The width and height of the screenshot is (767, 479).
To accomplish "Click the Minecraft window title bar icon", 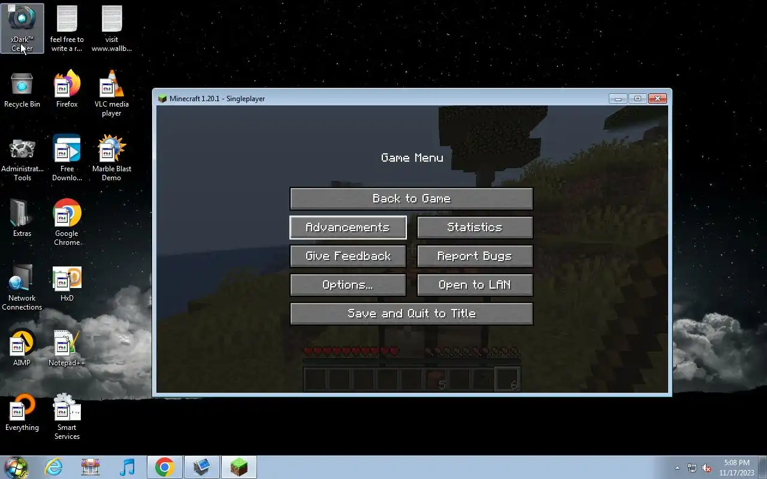I will (x=162, y=99).
